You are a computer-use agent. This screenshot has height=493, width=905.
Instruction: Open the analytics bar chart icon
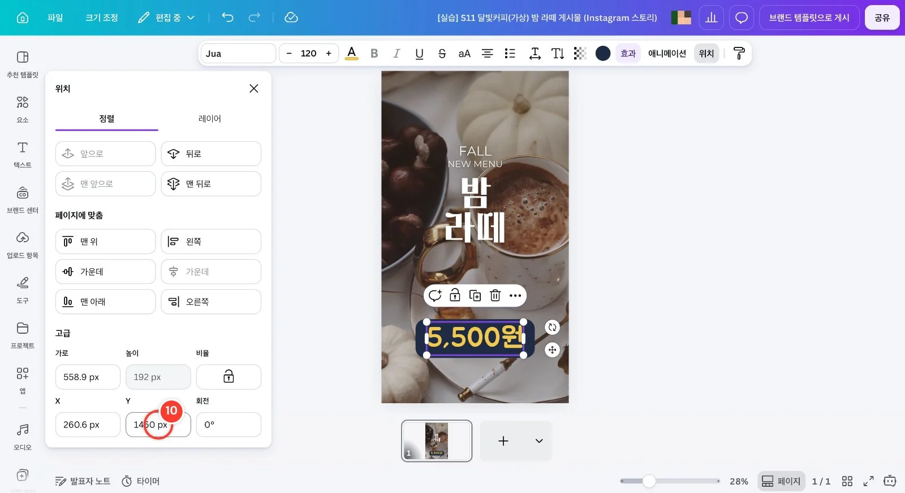(712, 18)
